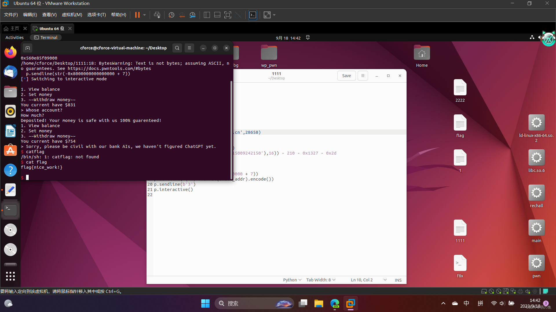This screenshot has width=556, height=312.
Task: Open the 帮助(H) menu
Action: click(x=119, y=15)
